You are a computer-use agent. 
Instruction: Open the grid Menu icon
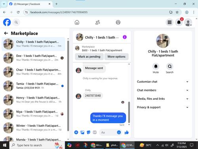[169, 22]
